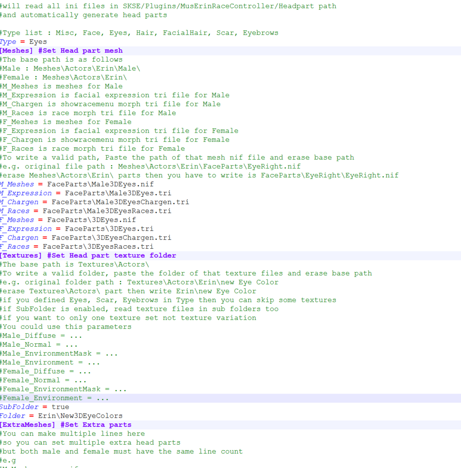Select the [ExtraMeshes] section header
Image resolution: width=461 pixels, height=468 pixels.
click(x=66, y=425)
